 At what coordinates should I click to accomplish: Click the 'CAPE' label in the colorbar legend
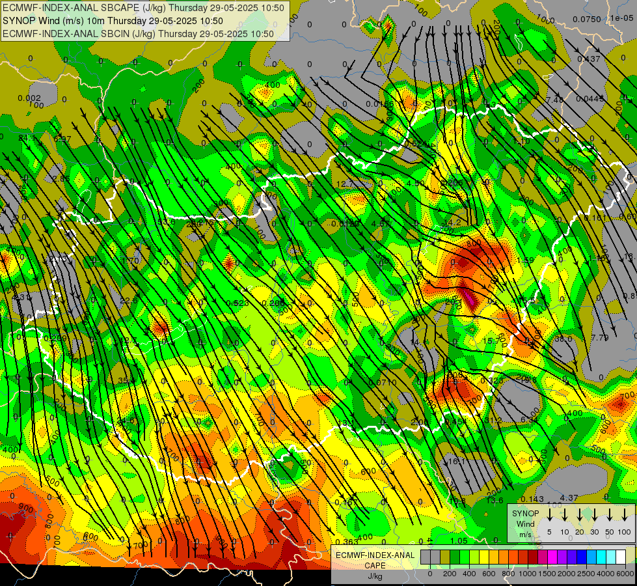click(x=375, y=566)
